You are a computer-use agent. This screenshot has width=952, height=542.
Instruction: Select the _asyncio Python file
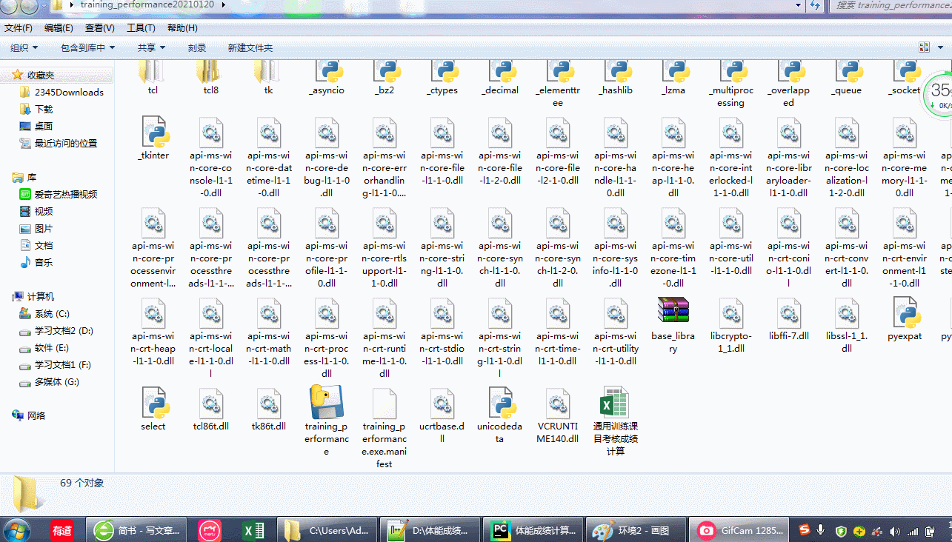(x=327, y=76)
